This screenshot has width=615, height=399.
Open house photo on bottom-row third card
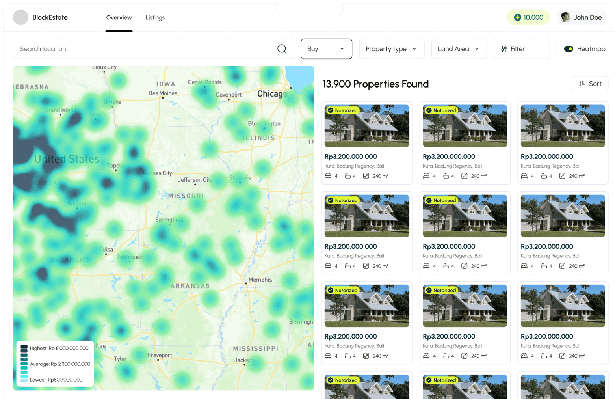point(563,386)
